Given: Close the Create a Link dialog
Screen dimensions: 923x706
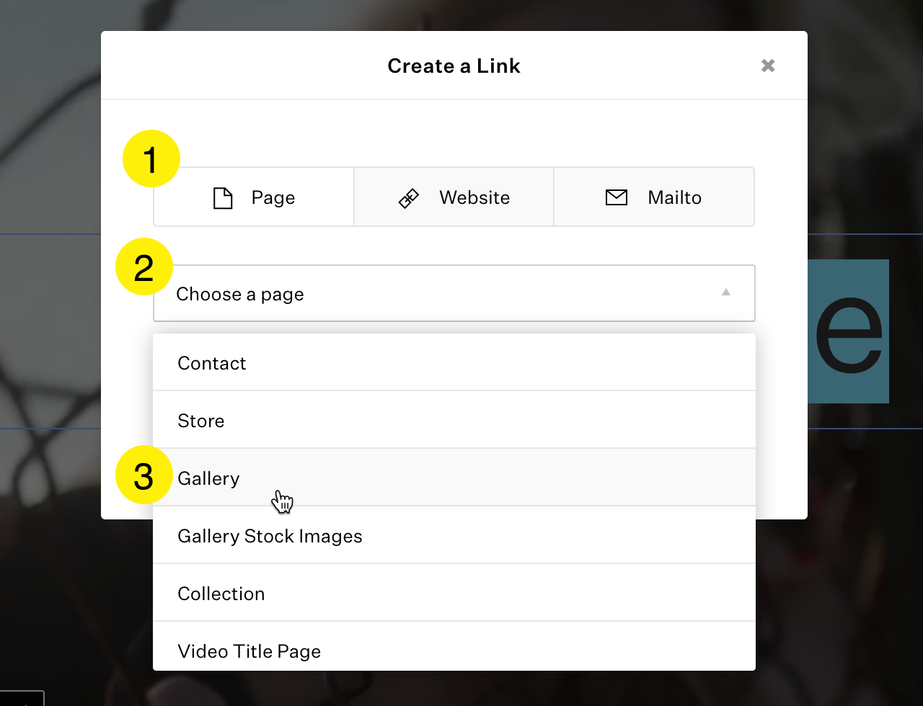Looking at the screenshot, I should click(768, 66).
